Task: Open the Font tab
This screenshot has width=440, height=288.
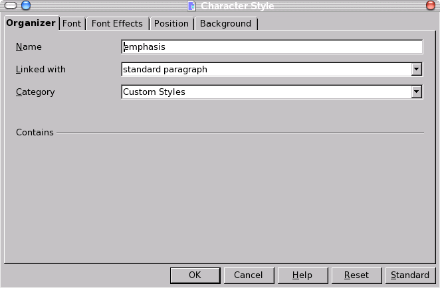Action: tap(72, 23)
